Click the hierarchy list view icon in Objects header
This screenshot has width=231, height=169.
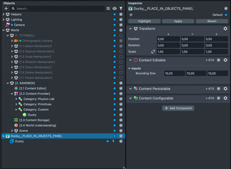tap(108, 9)
